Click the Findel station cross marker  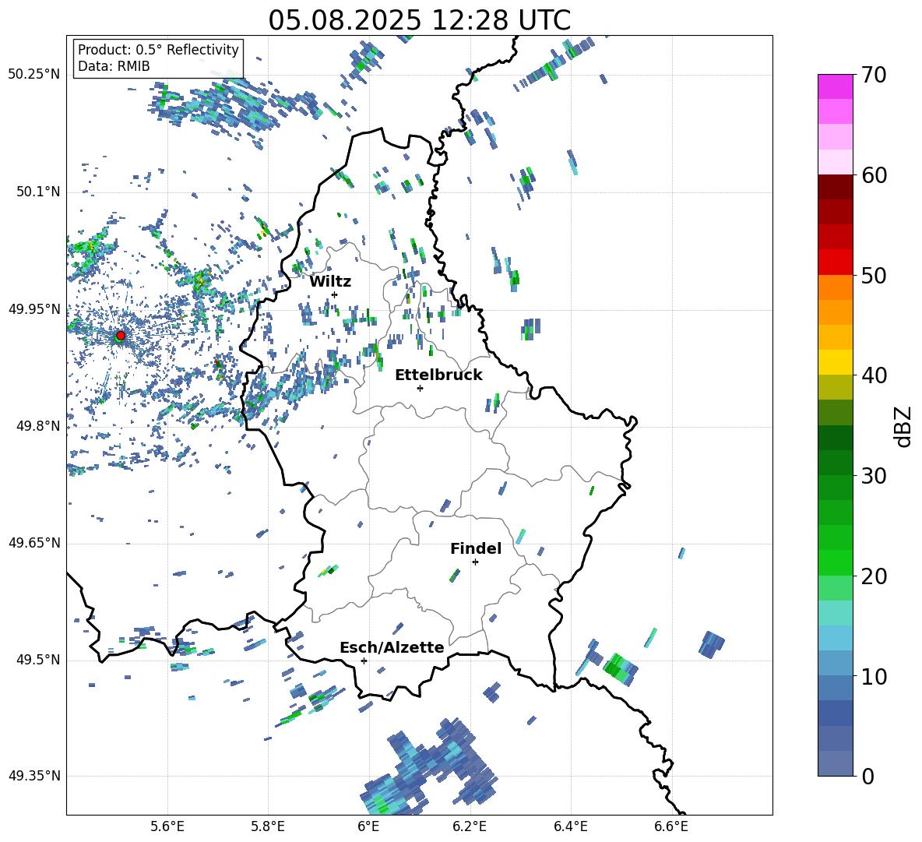tap(475, 562)
